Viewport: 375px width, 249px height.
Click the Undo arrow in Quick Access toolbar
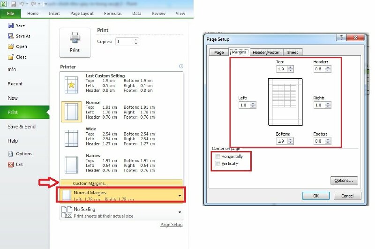click(22, 4)
